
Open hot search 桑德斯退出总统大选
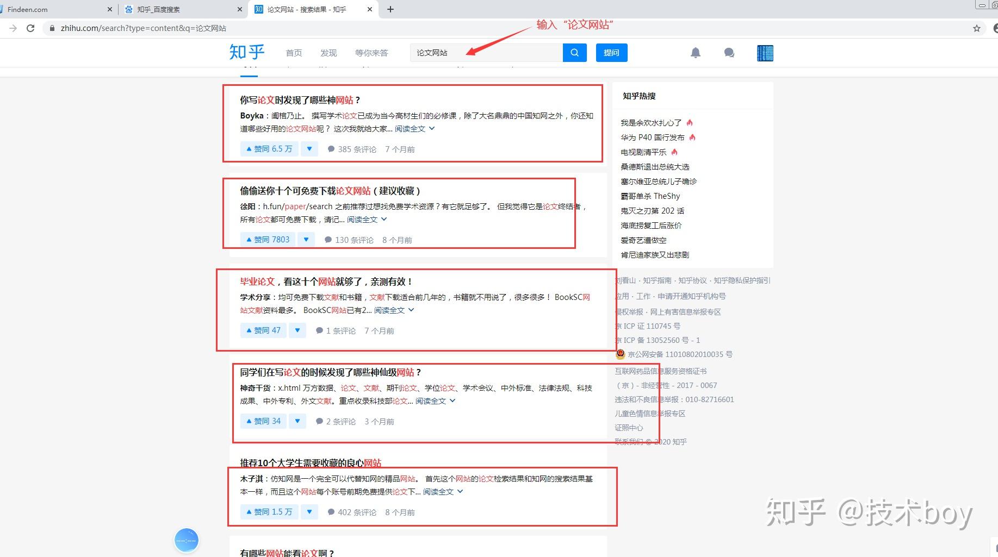(655, 167)
